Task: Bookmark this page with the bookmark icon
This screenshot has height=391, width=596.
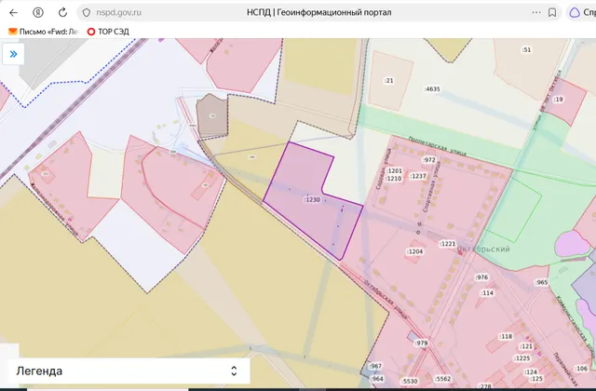Action: coord(552,12)
